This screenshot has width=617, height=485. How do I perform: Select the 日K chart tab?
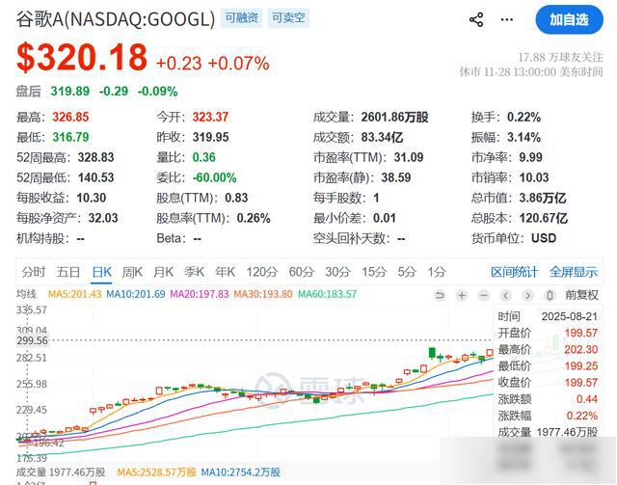(x=101, y=272)
